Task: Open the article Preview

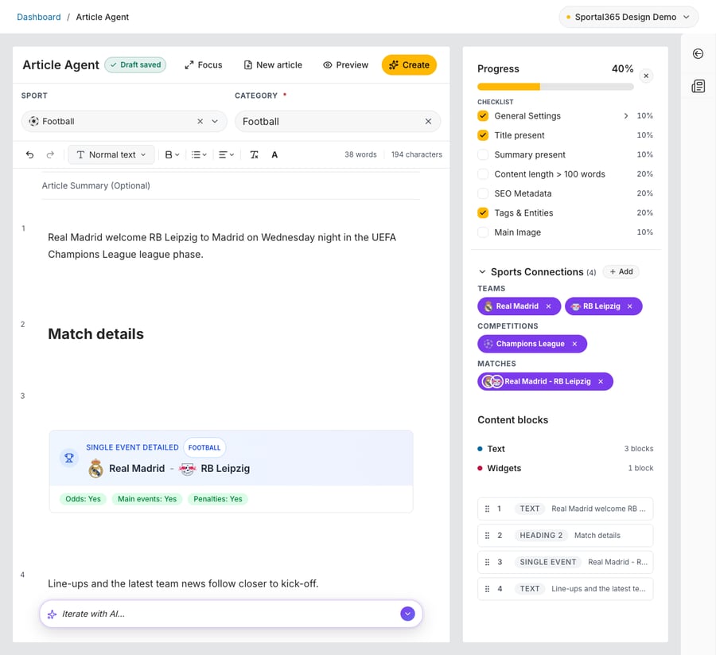Action: pos(346,64)
